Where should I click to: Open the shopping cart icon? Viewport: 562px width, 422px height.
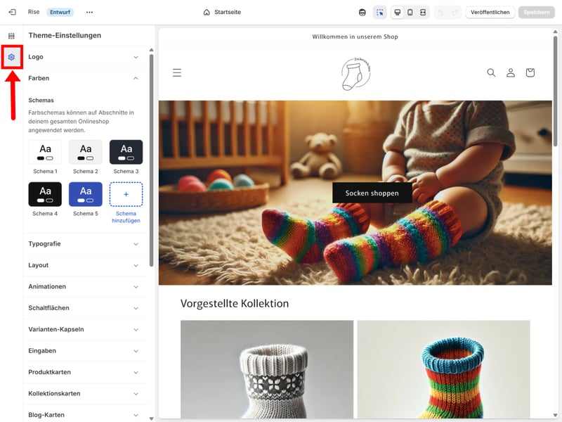530,72
